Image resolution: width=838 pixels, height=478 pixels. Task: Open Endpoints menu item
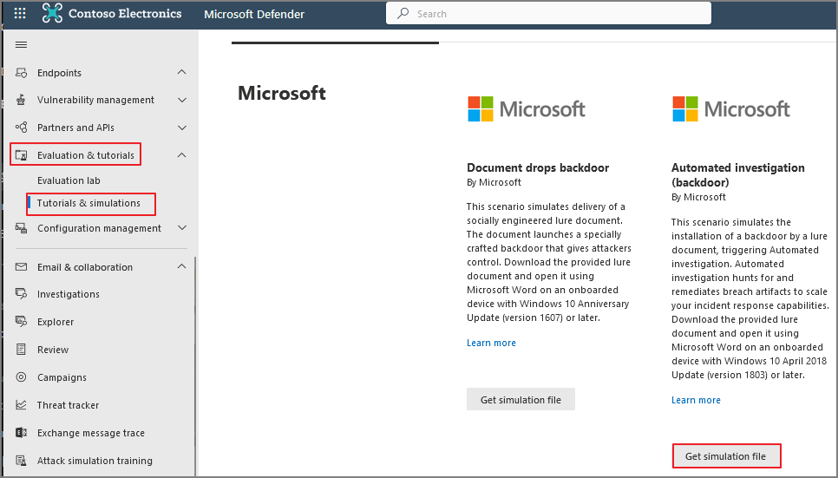click(59, 73)
